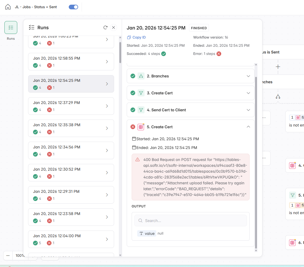Click the table icon for 5. Create Cert

coord(141,127)
